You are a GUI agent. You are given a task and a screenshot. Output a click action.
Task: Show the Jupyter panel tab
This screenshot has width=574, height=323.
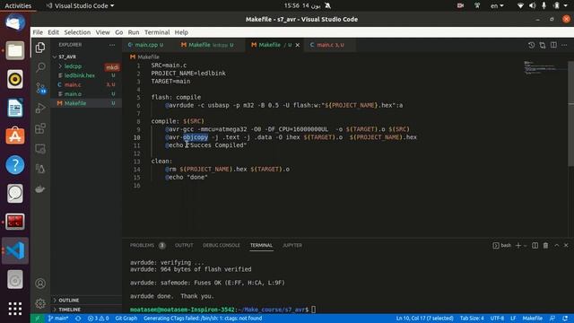pos(292,245)
